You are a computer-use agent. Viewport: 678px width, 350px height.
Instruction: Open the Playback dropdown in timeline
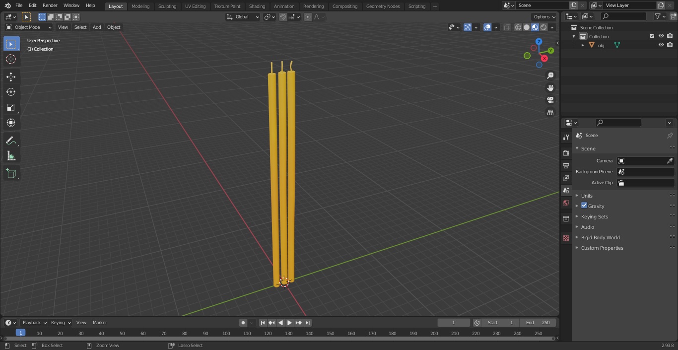point(34,323)
